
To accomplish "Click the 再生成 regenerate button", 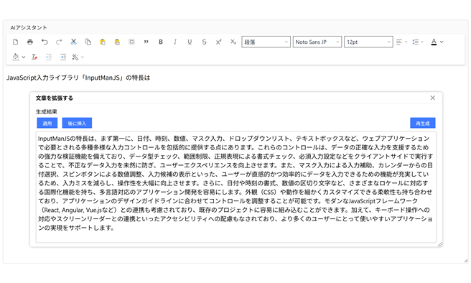I will pos(423,123).
